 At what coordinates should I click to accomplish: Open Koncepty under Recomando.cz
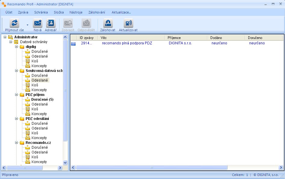39,162
